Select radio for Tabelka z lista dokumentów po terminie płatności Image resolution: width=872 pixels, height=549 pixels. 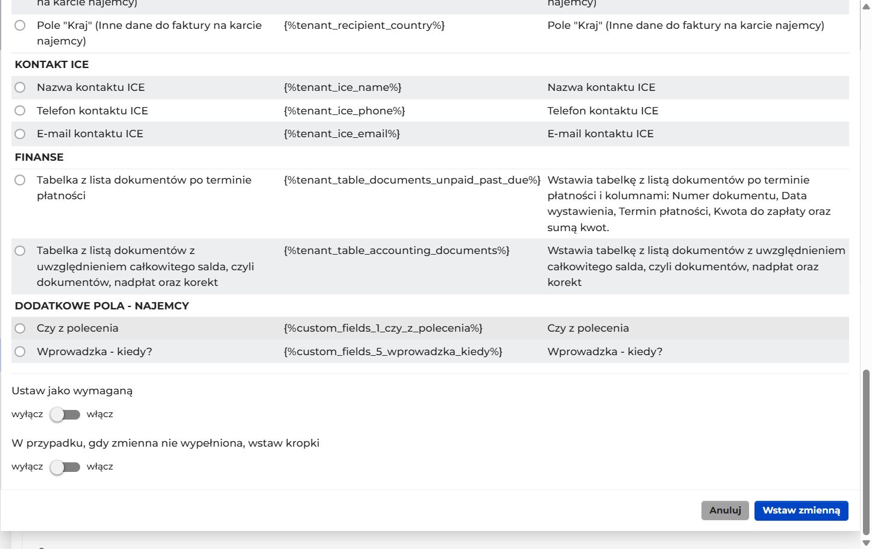[x=20, y=180]
